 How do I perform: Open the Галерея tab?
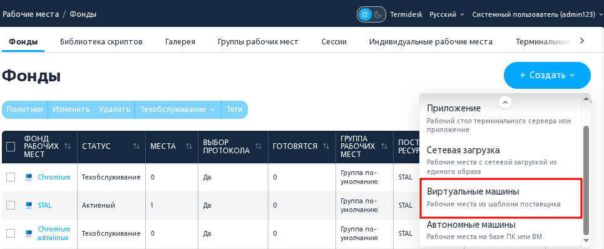tap(180, 41)
